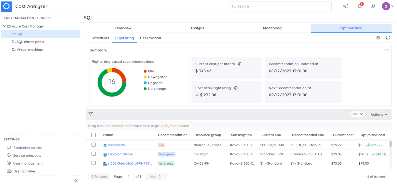Open the application settings gear in header
The image size is (397, 185).
pyautogui.click(x=372, y=6)
